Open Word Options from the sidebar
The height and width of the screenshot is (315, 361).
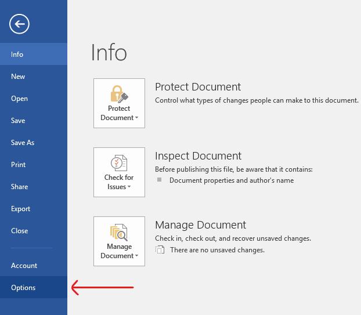(x=34, y=287)
